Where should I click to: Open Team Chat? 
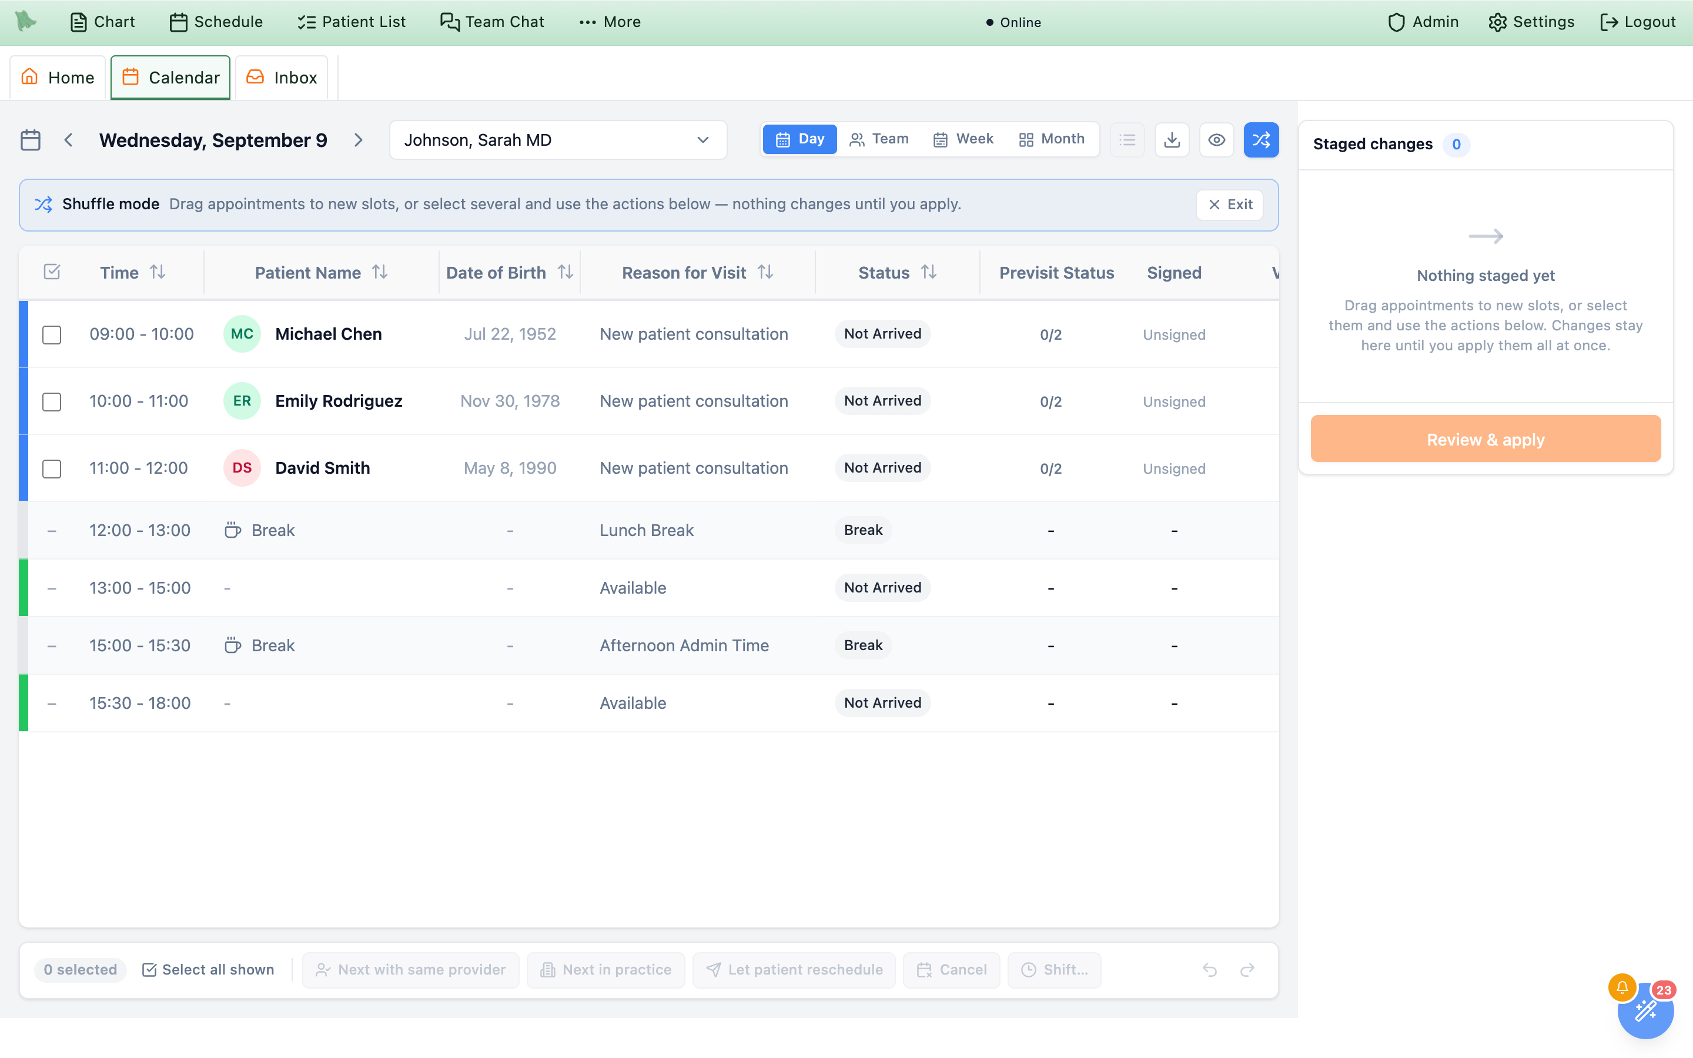click(x=492, y=22)
